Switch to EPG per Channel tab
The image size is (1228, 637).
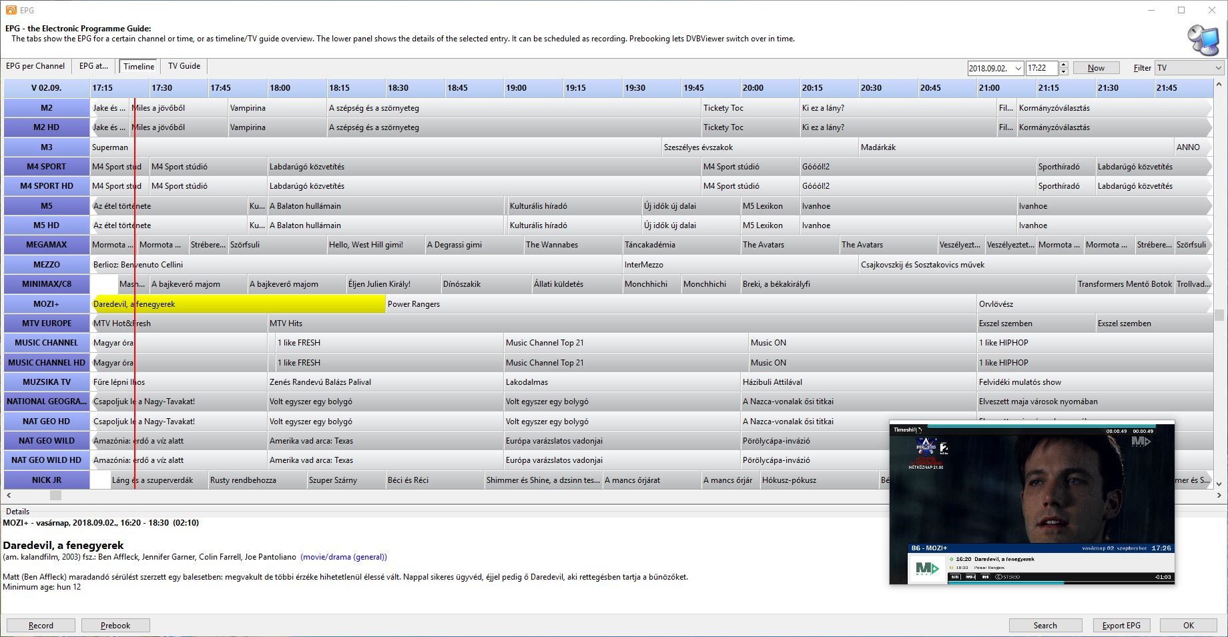click(35, 66)
